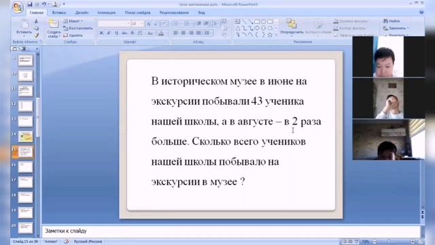Click the Удалить (Delete slide) button
The image size is (435, 245).
pyautogui.click(x=73, y=35)
